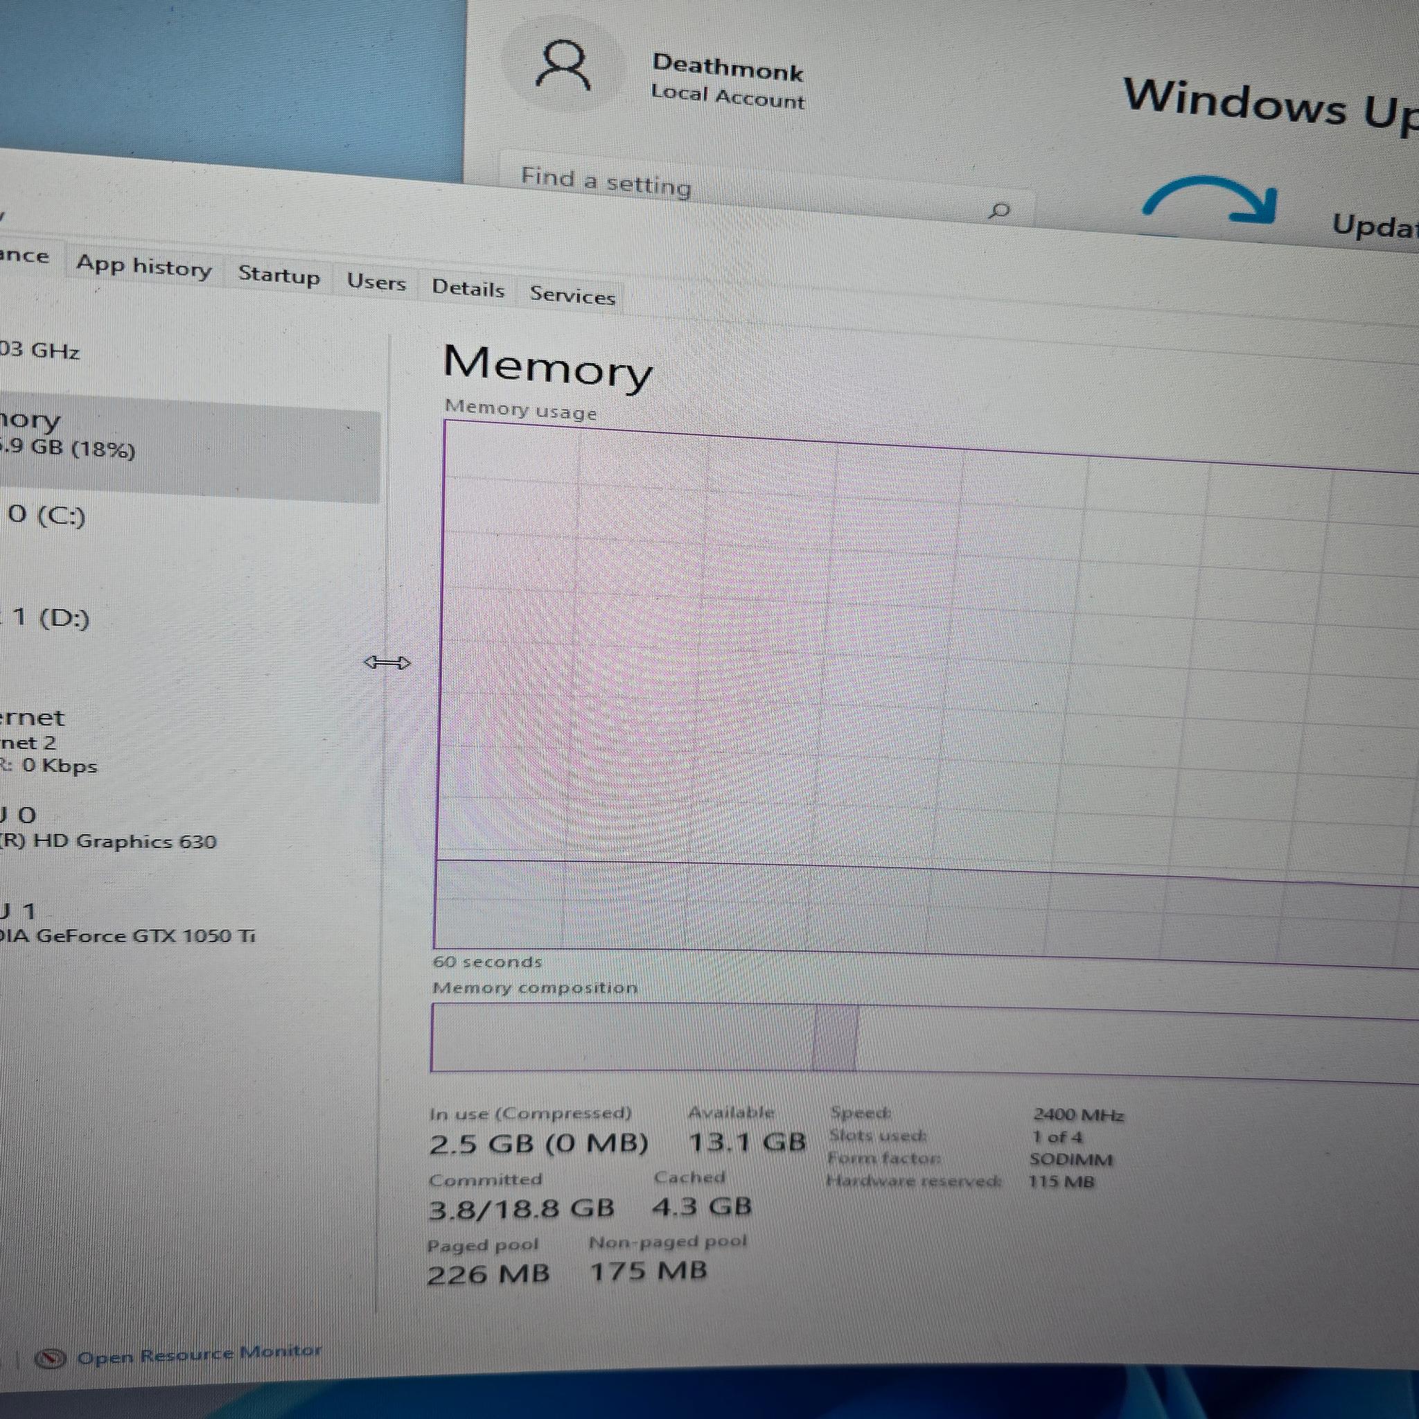Click the In use 2.5 GB (0 MB) value
This screenshot has width=1419, height=1419.
tap(538, 1143)
